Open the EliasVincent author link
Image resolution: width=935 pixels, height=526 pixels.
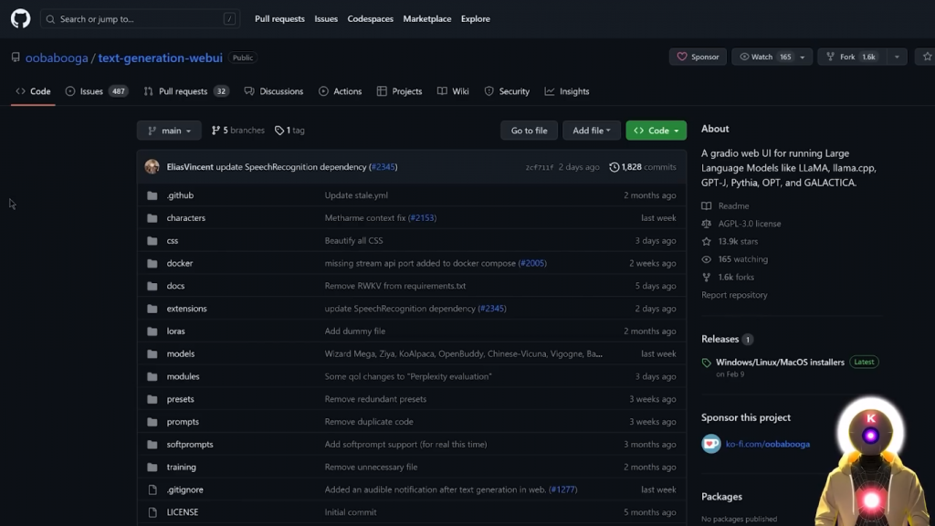[190, 167]
